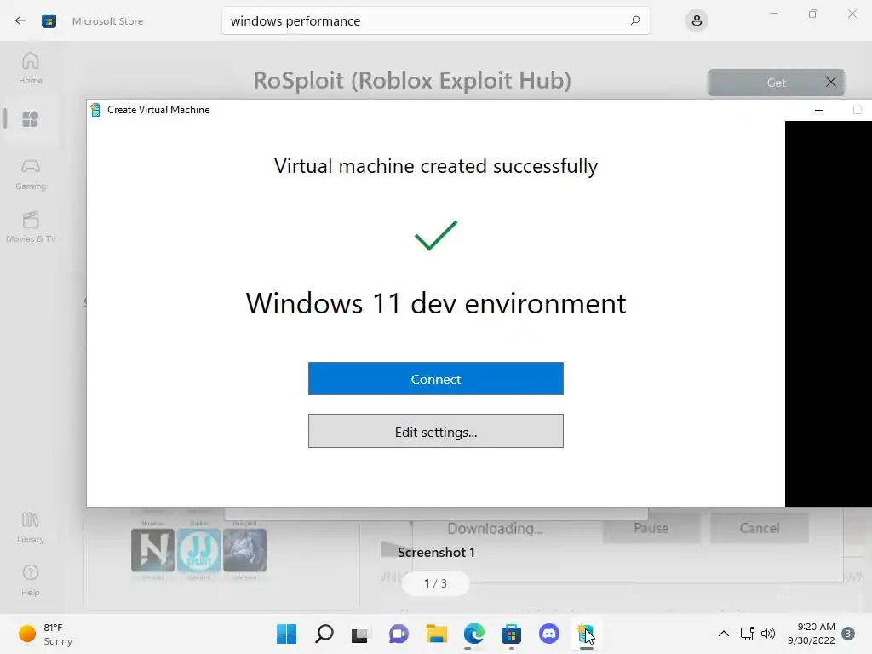Click the search magnifier in Store search box
Screen dimensions: 872x654
635,20
